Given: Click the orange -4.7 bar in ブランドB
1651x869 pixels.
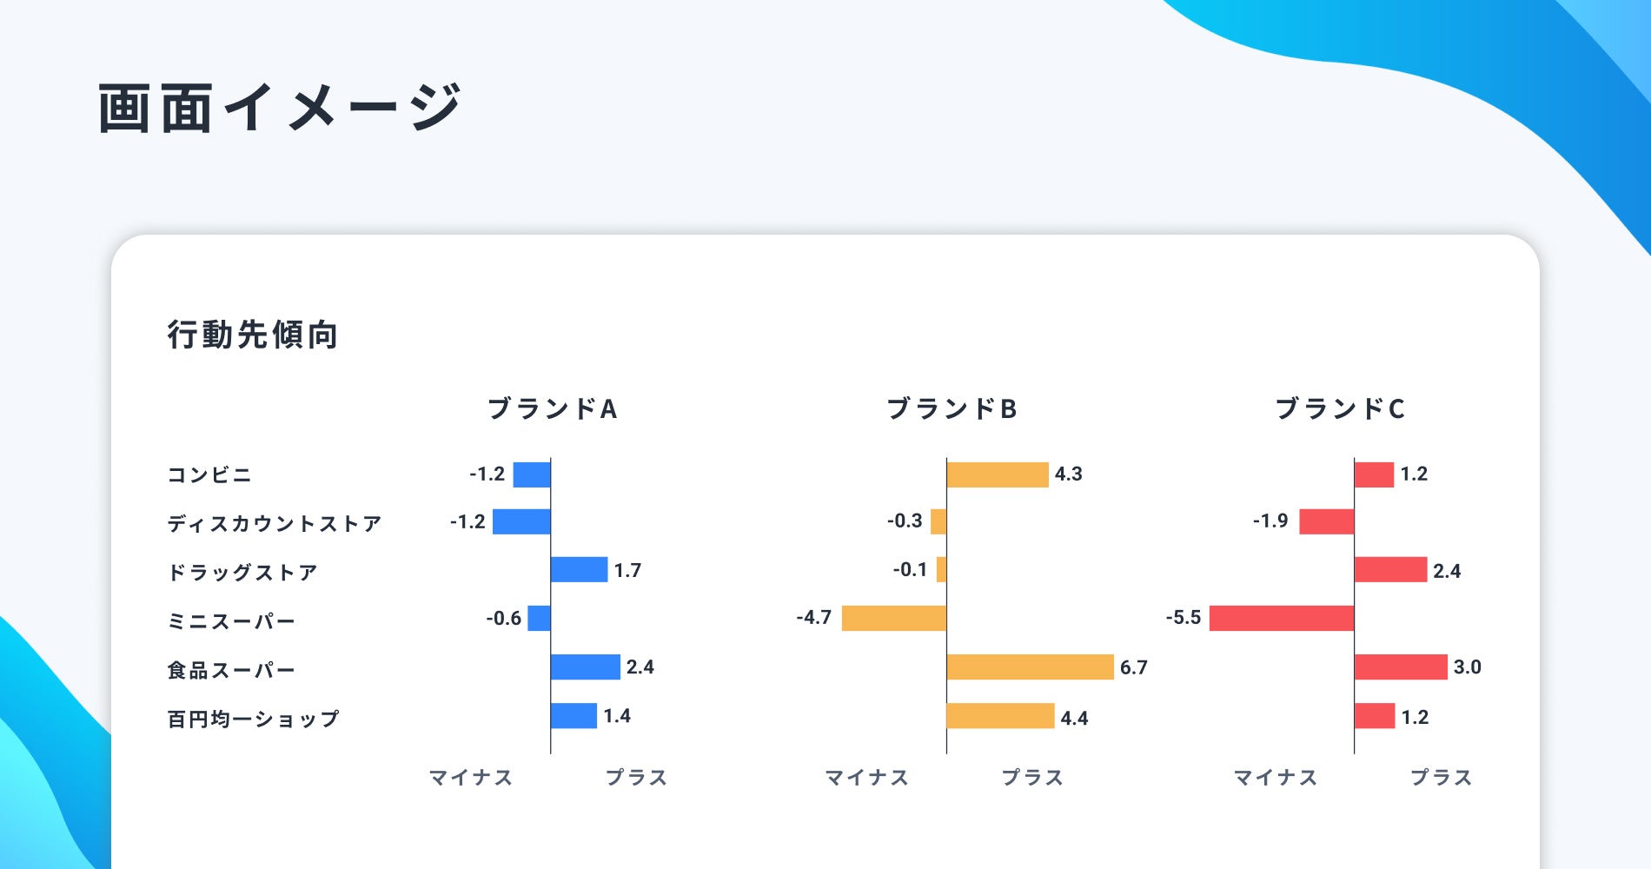Looking at the screenshot, I should tap(894, 618).
